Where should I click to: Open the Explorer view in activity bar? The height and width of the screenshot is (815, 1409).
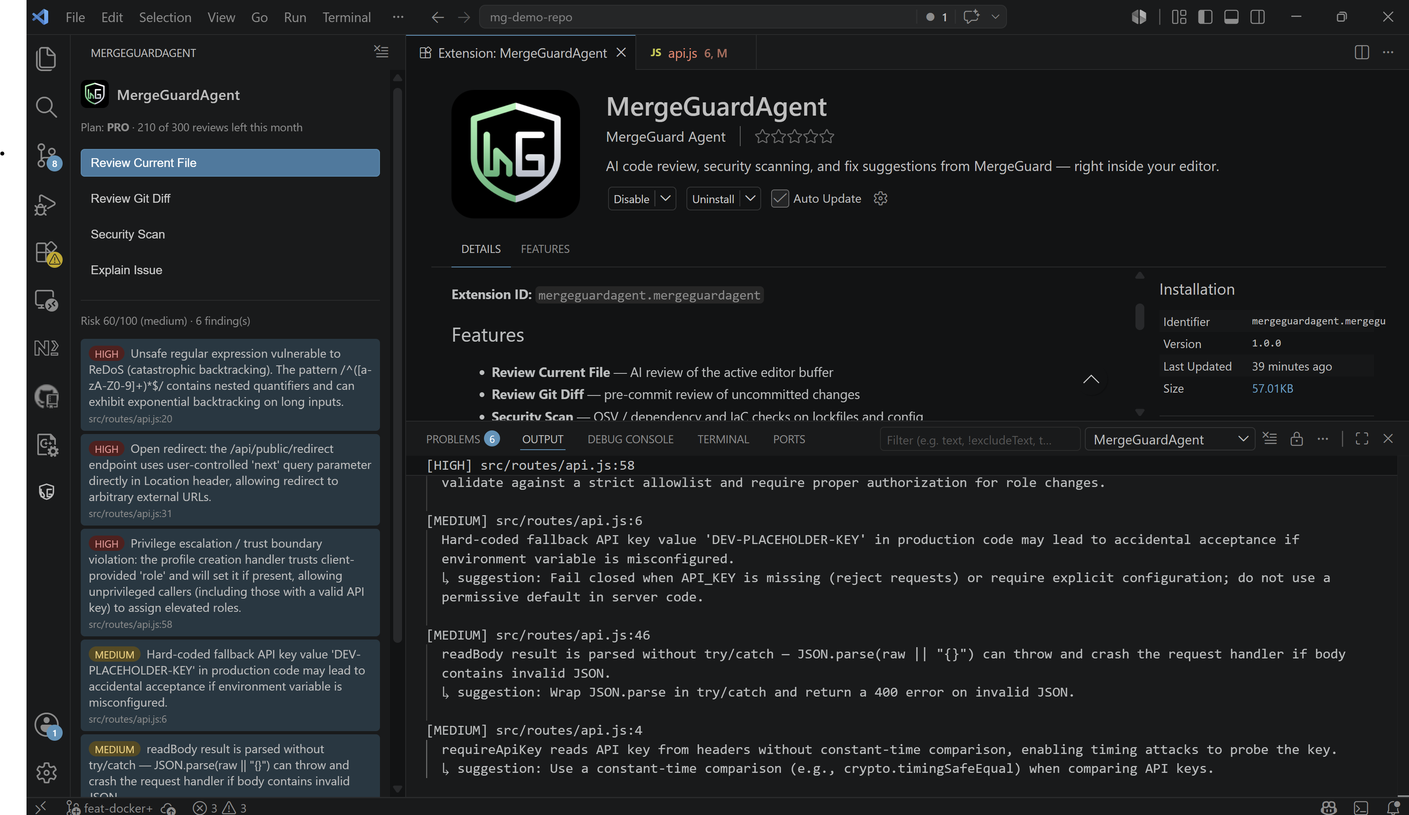(46, 59)
